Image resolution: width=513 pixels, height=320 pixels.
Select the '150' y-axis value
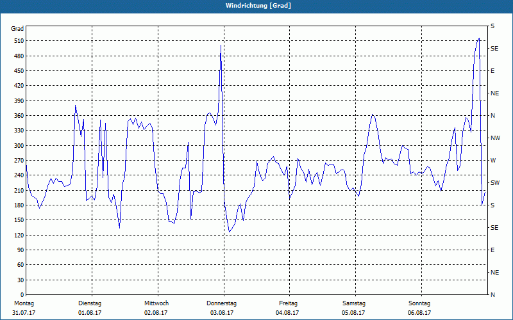(x=19, y=220)
